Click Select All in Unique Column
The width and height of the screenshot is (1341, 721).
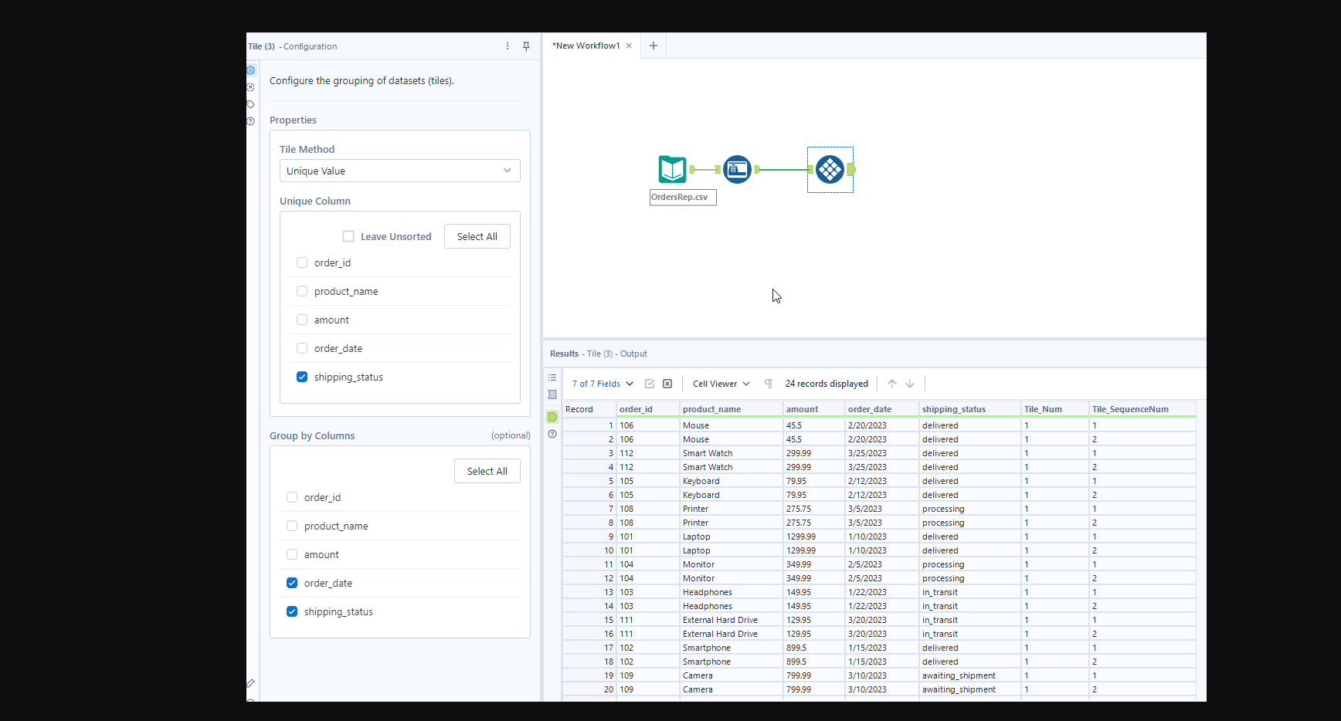(x=477, y=236)
